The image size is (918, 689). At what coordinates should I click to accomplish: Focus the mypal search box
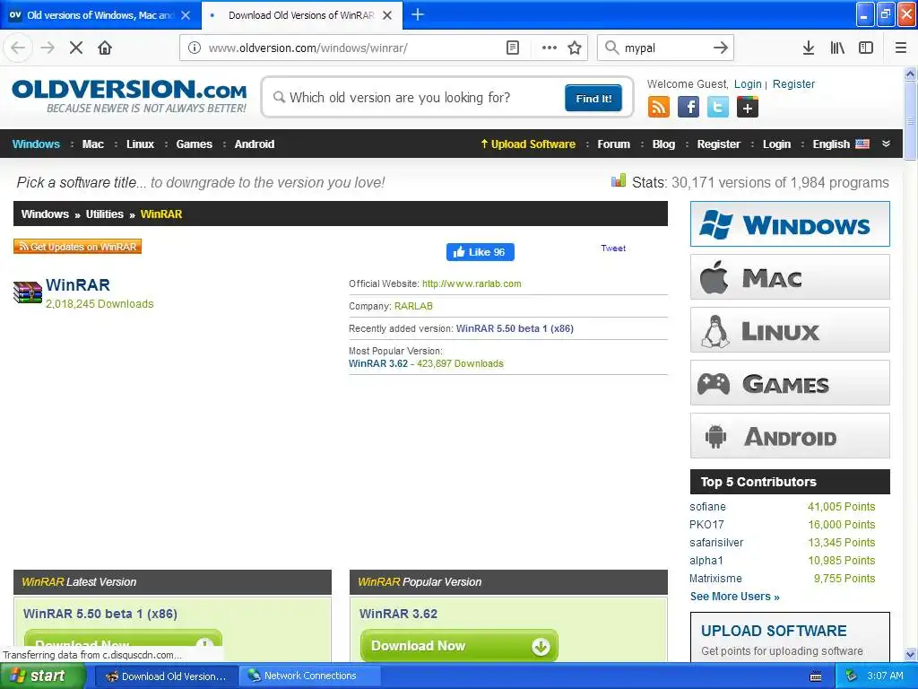pos(666,48)
